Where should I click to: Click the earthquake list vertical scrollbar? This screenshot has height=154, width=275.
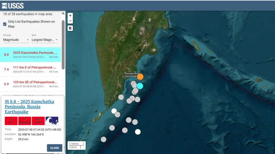(x=63, y=44)
